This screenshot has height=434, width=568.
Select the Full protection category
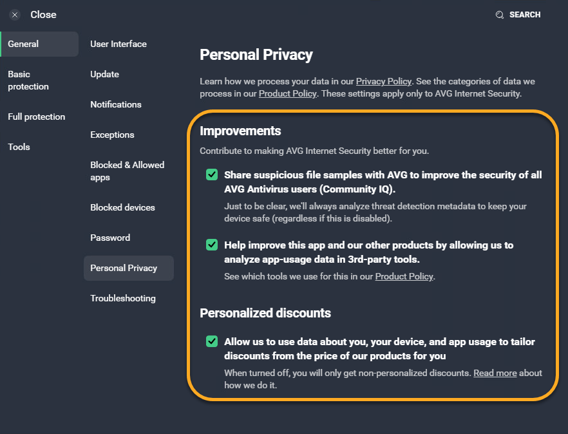(36, 117)
